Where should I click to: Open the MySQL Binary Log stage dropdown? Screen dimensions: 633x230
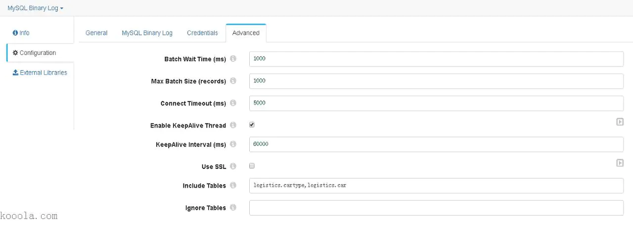point(35,8)
